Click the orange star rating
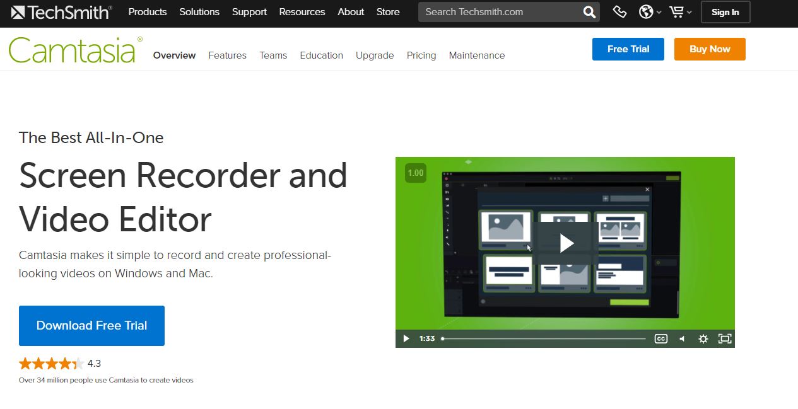Screen dimensions: 798x409 (51, 364)
